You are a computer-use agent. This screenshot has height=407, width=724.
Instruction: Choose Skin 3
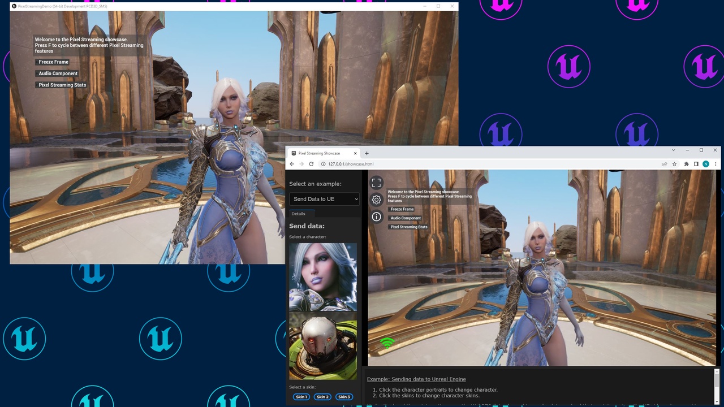(344, 397)
